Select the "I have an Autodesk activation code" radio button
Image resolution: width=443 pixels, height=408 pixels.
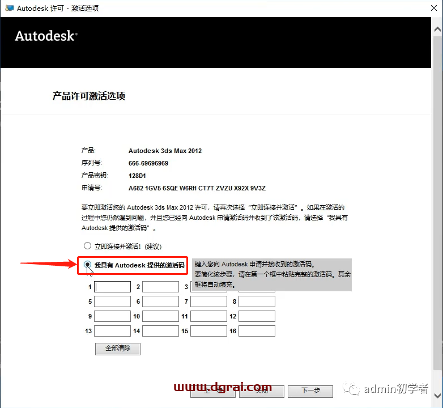87,265
